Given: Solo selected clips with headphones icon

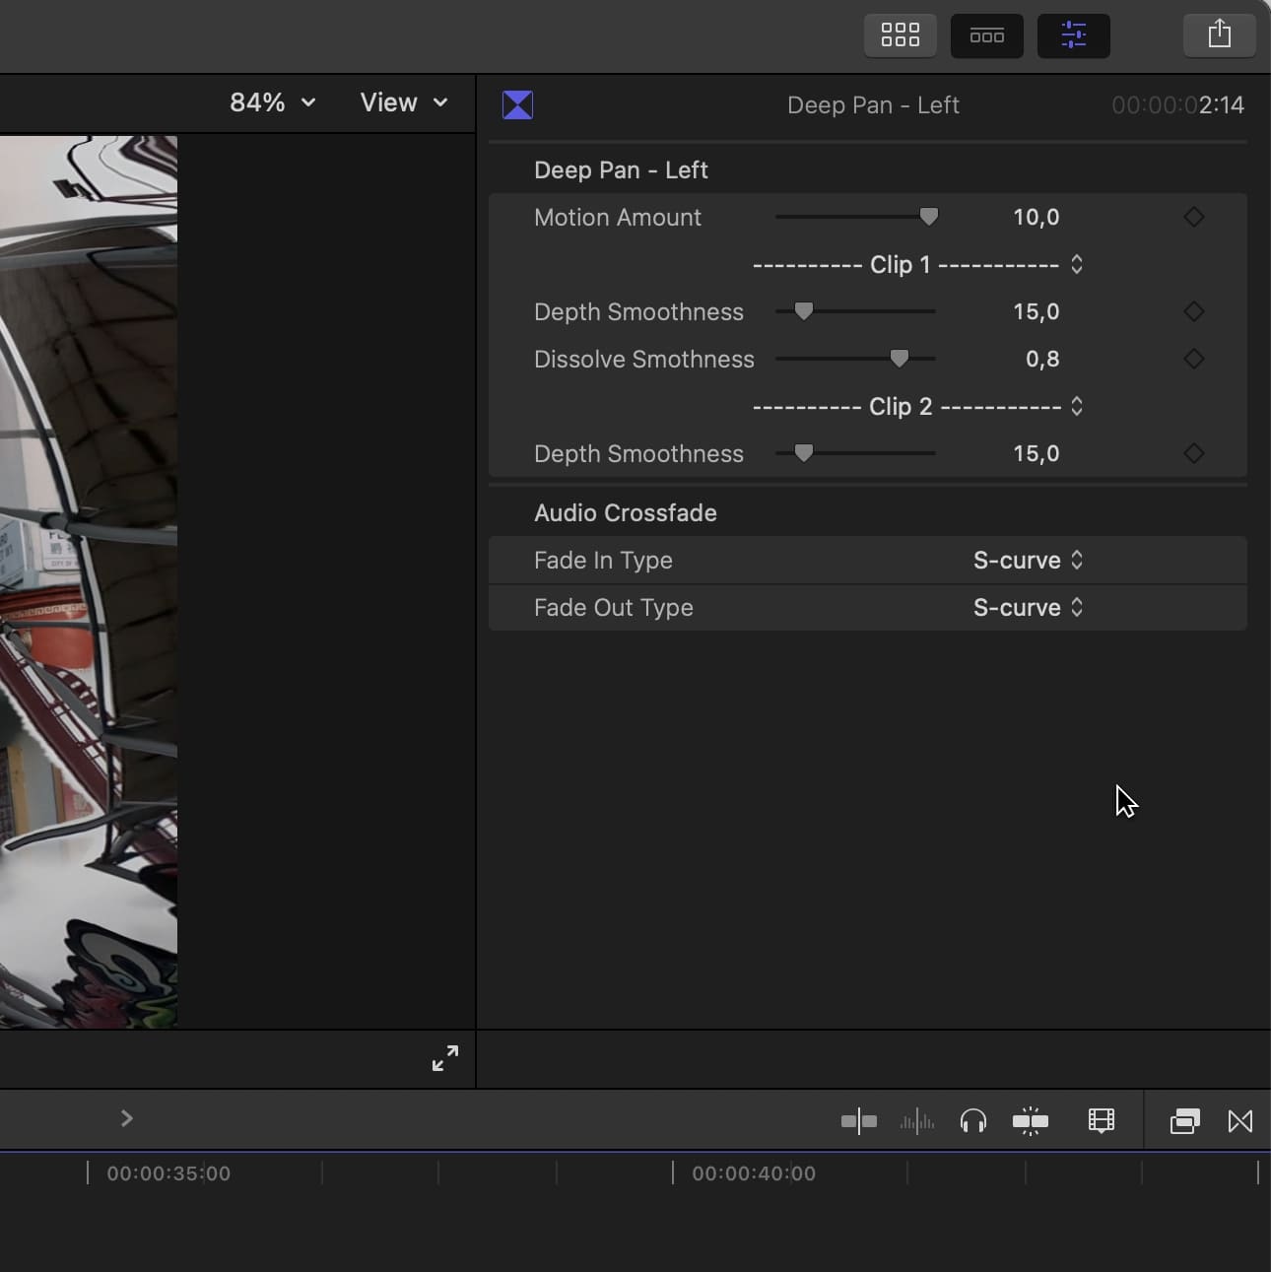Looking at the screenshot, I should click(972, 1121).
